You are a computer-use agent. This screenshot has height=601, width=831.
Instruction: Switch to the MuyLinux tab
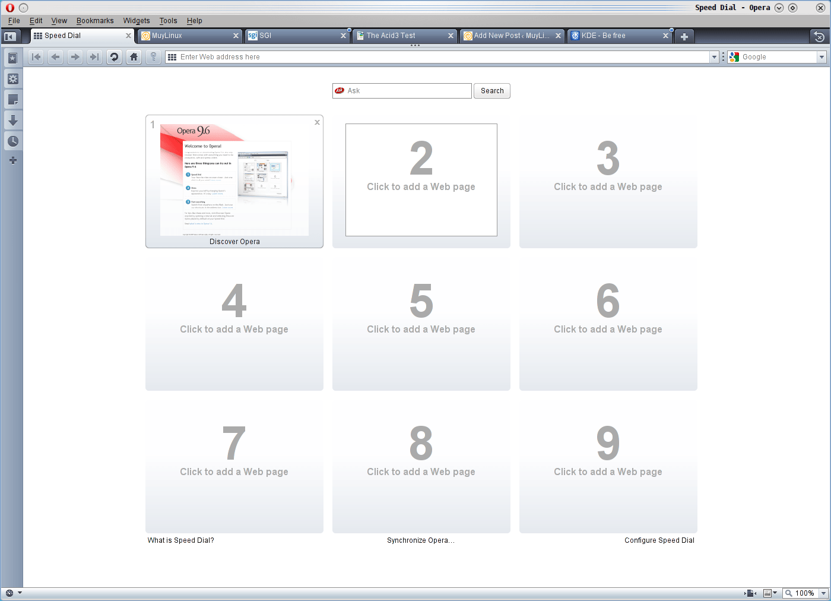tap(189, 36)
